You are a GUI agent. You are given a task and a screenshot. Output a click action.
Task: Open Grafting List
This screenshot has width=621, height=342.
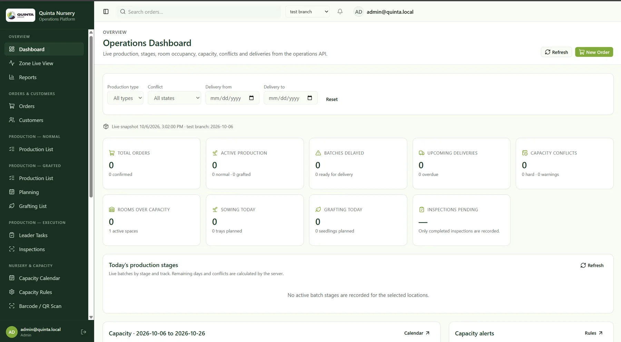pyautogui.click(x=44, y=206)
